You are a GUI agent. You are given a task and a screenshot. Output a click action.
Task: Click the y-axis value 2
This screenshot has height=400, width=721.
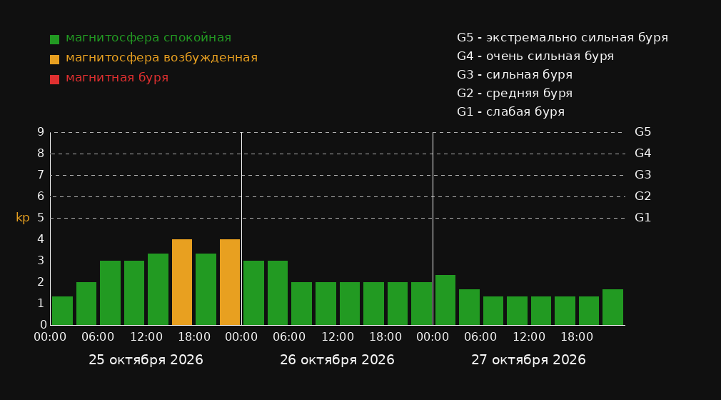tap(41, 281)
